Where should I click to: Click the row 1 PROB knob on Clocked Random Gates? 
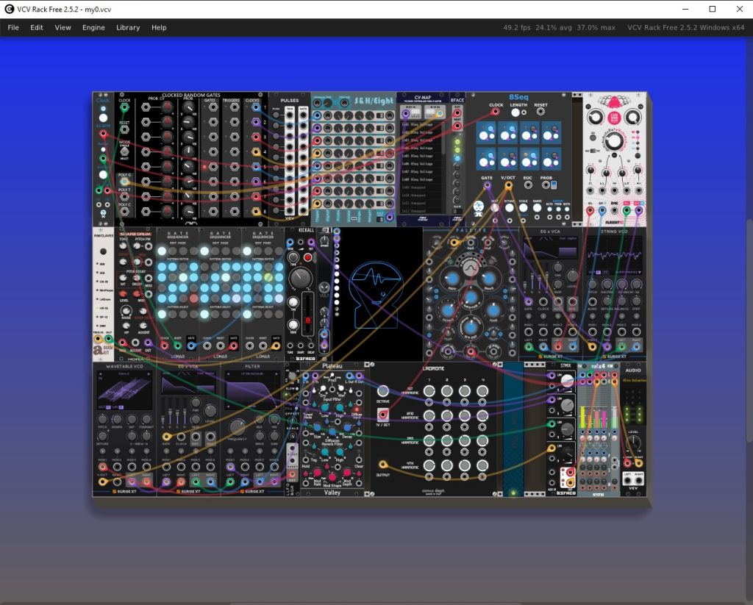[188, 107]
